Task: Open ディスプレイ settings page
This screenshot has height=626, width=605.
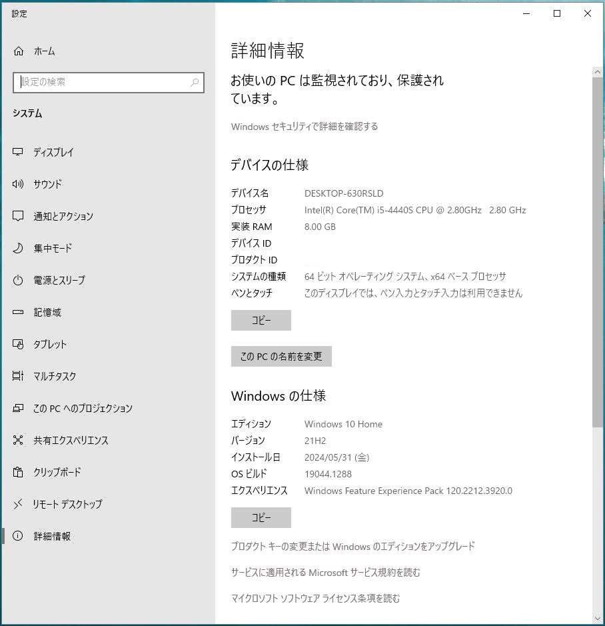Action: (x=108, y=152)
